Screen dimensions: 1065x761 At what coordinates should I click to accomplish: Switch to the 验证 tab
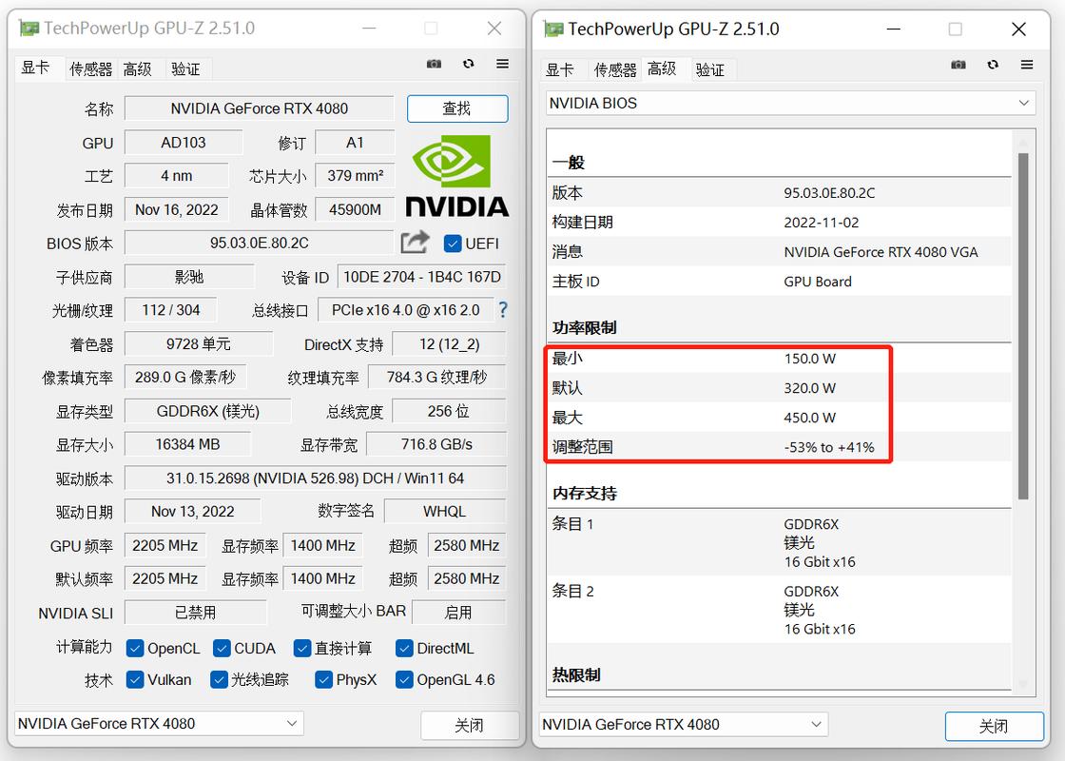[x=187, y=68]
